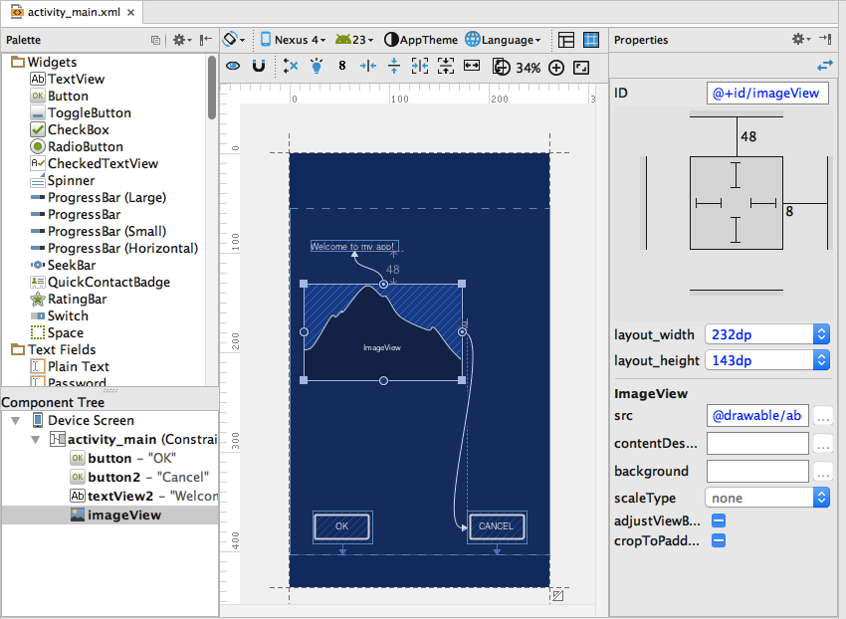Click the zoom in plus icon

[556, 68]
